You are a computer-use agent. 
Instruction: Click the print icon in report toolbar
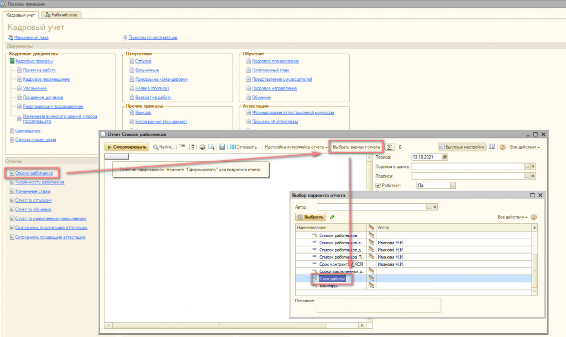202,147
